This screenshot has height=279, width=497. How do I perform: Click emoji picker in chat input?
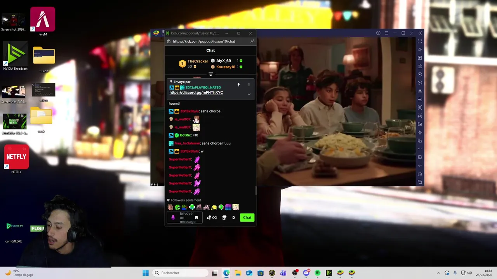click(x=196, y=217)
